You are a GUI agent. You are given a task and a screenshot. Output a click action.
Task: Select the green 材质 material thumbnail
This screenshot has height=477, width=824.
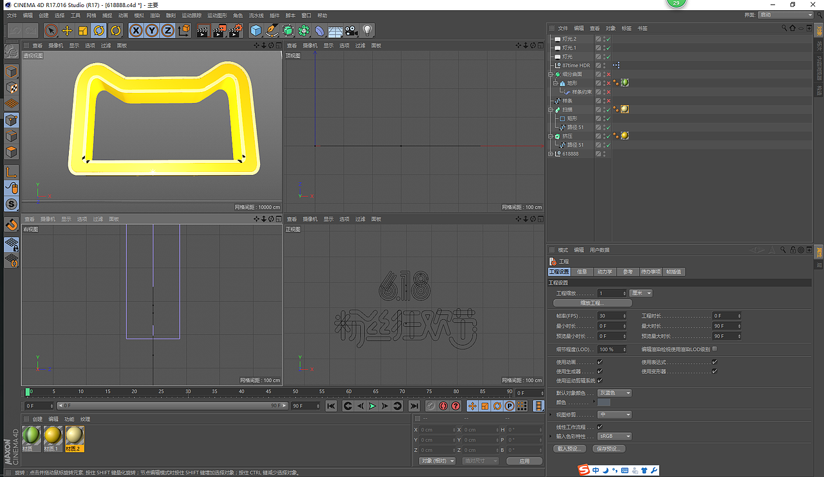click(32, 438)
